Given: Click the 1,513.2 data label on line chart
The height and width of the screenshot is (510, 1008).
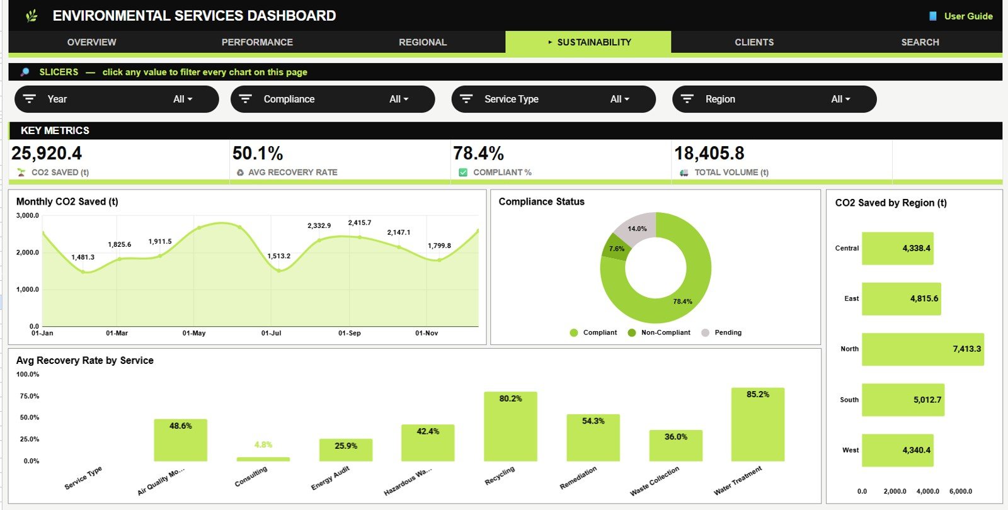Looking at the screenshot, I should 279,256.
